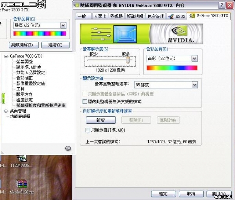
Task: Select 溫度設定 in the tree
Action: coord(25,100)
